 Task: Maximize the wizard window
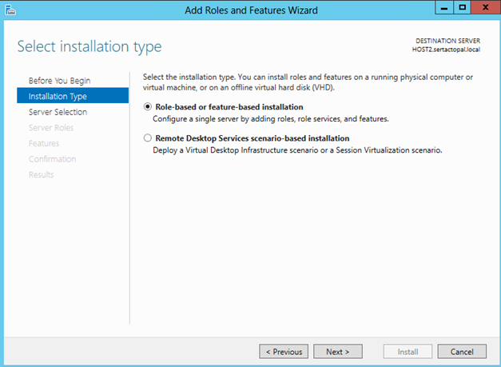point(461,8)
